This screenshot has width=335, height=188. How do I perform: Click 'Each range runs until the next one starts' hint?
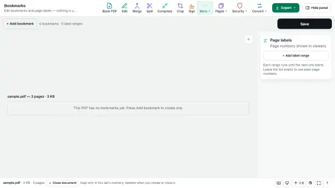tap(293, 69)
